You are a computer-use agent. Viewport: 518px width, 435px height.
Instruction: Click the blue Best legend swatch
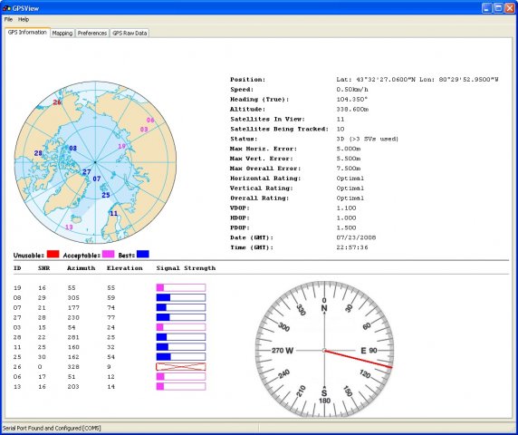(x=143, y=254)
